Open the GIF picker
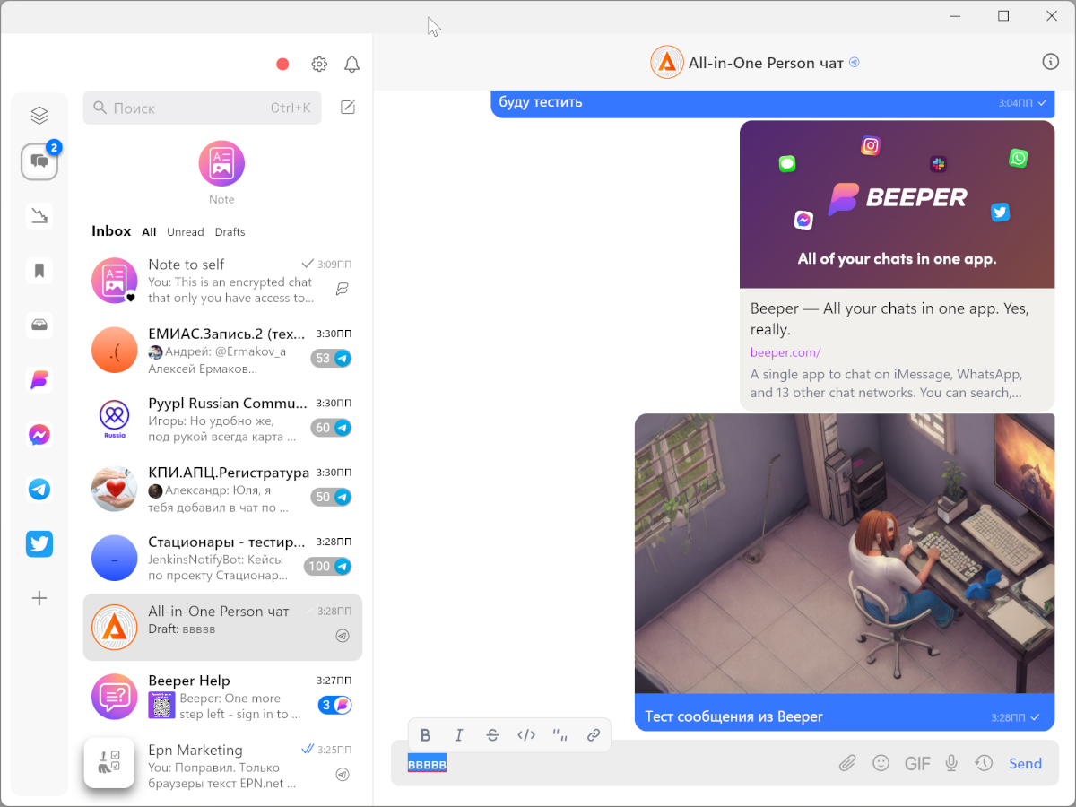Screen dimensions: 1076x807 click(917, 764)
